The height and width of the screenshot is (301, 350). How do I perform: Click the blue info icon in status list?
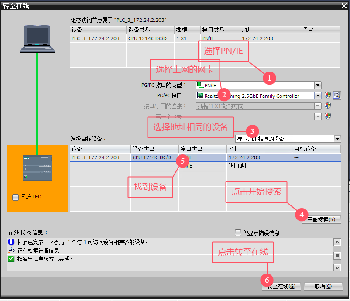coord(11,242)
